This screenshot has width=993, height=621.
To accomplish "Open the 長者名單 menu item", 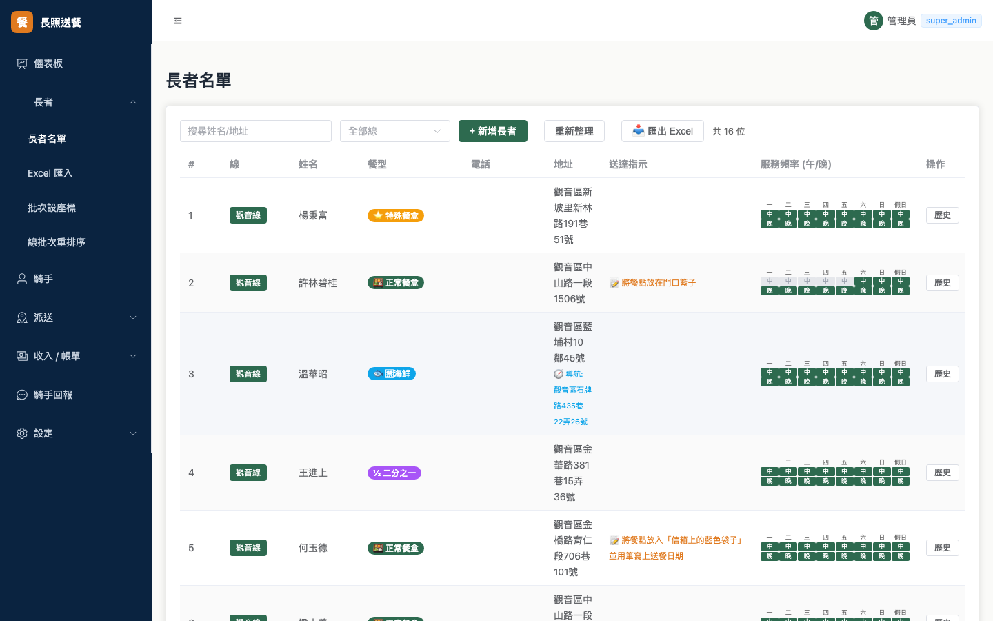I will tap(76, 139).
